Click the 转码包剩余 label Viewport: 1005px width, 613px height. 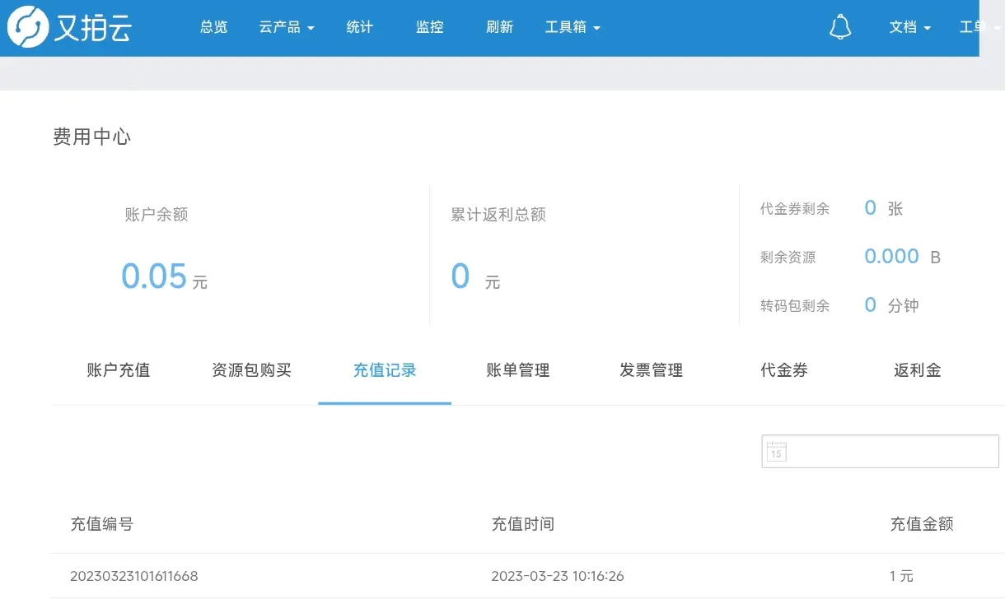795,306
